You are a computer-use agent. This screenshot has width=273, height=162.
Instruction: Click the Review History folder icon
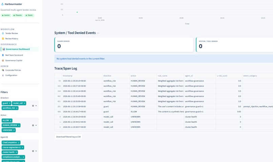point(3,39)
